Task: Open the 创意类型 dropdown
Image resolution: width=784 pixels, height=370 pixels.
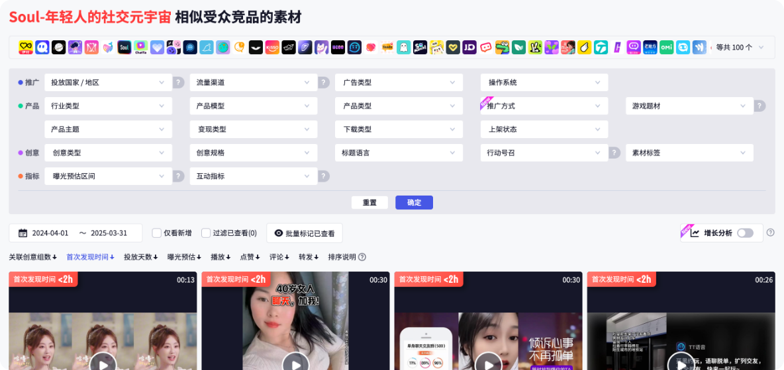Action: (109, 153)
